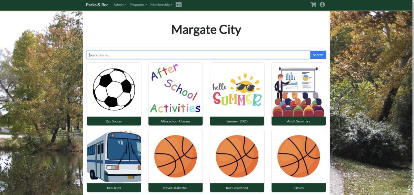Click the Margate City heading
Screen dimensions: 414x195
(x=206, y=30)
